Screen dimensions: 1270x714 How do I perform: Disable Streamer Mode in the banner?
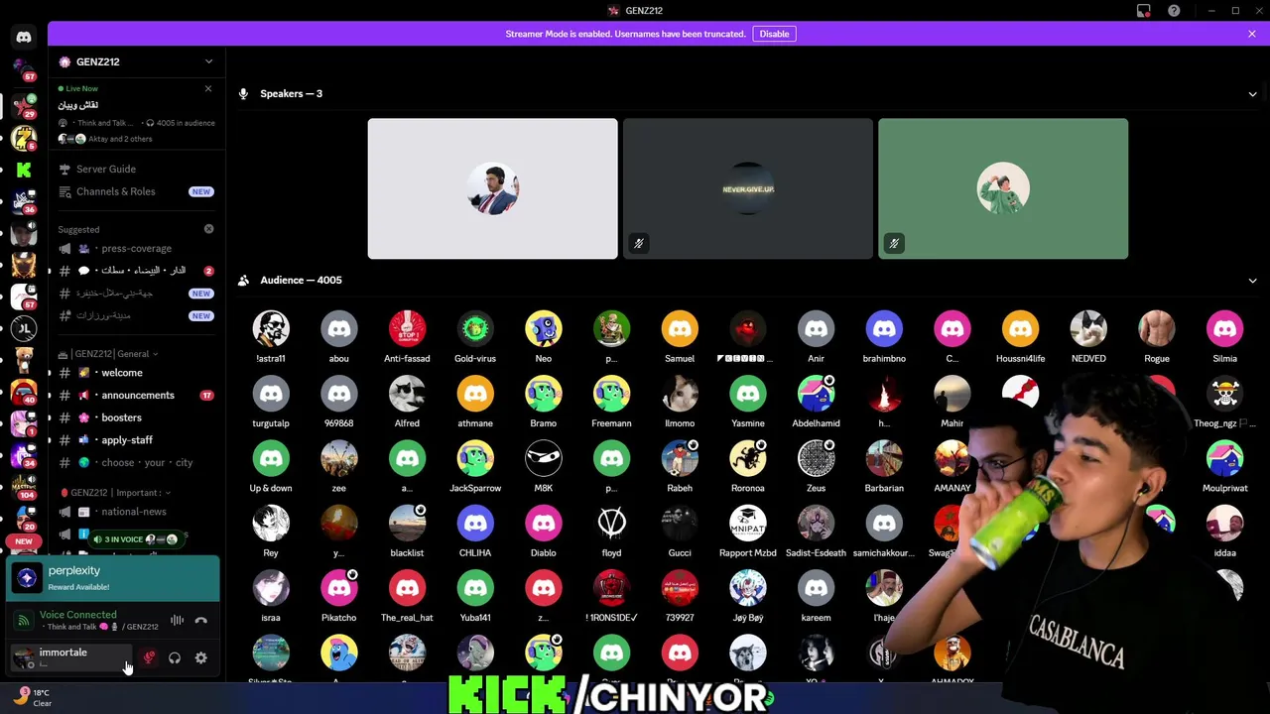coord(774,34)
